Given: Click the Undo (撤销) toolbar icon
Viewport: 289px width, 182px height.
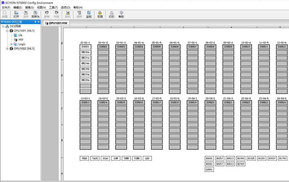Looking at the screenshot, I should coord(47,14).
